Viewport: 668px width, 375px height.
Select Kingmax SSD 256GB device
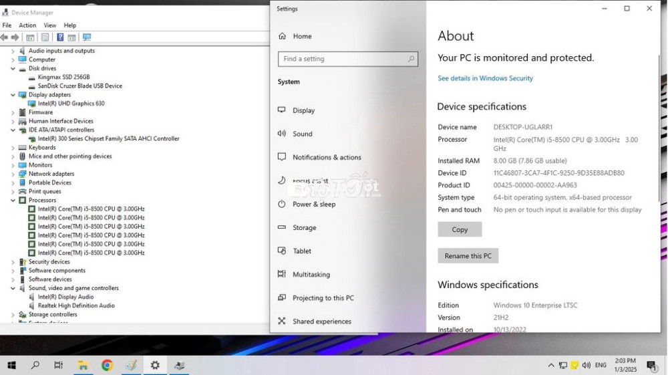[x=64, y=77]
